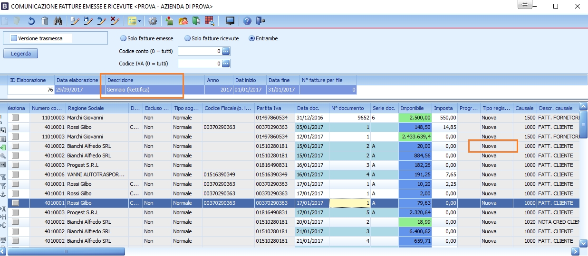Click the horizontal scrollbar right arrow

pyautogui.click(x=575, y=251)
